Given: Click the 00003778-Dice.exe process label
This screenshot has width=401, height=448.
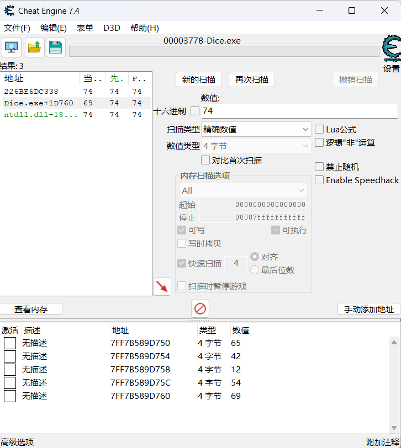Looking at the screenshot, I should pyautogui.click(x=202, y=41).
